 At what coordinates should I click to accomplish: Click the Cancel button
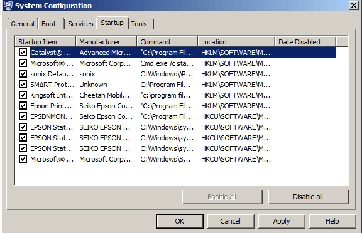(231, 221)
